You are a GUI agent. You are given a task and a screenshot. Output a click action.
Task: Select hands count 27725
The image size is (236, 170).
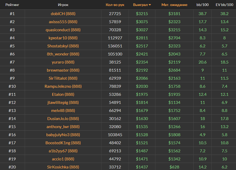coord(115,14)
